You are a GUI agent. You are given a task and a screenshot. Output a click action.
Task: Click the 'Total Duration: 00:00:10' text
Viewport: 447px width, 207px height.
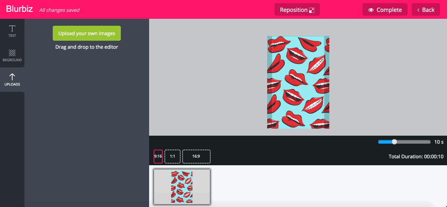pyautogui.click(x=416, y=157)
